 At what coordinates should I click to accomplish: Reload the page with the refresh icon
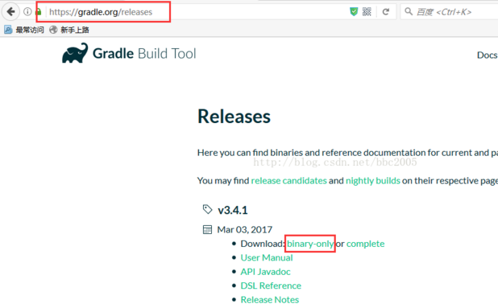(x=386, y=12)
